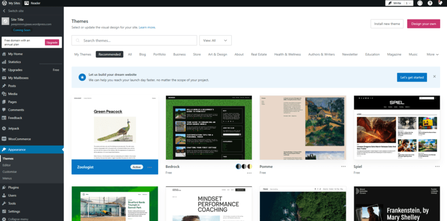Click Let's get started button
Screen dimensions: 447x221
(412, 77)
